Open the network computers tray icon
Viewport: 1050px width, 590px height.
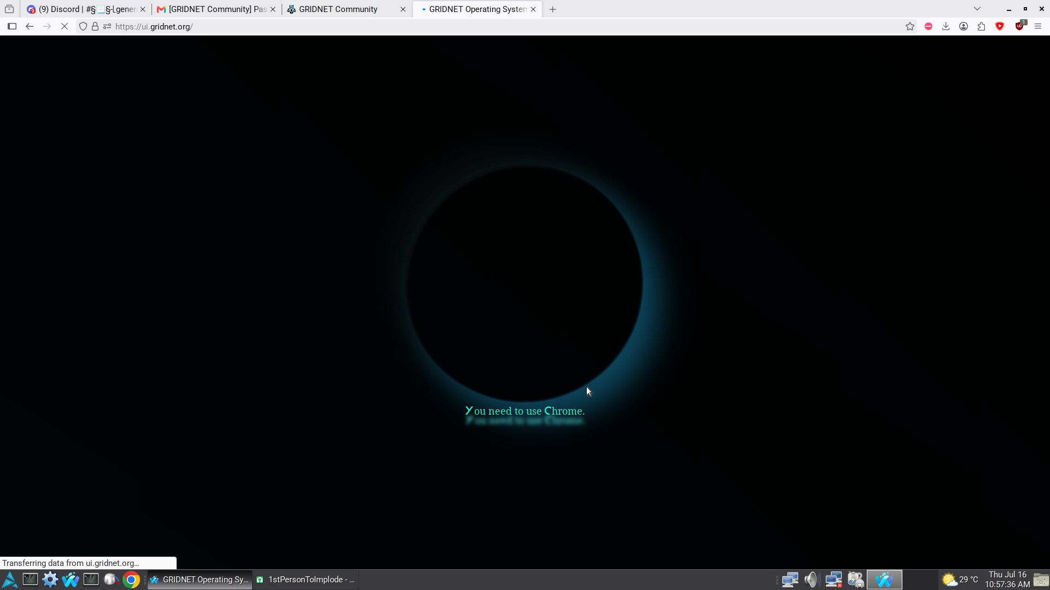(x=790, y=580)
